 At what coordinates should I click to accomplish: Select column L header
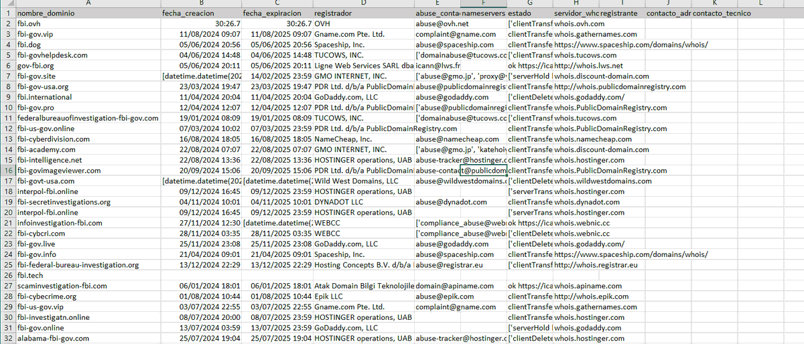coord(760,3)
